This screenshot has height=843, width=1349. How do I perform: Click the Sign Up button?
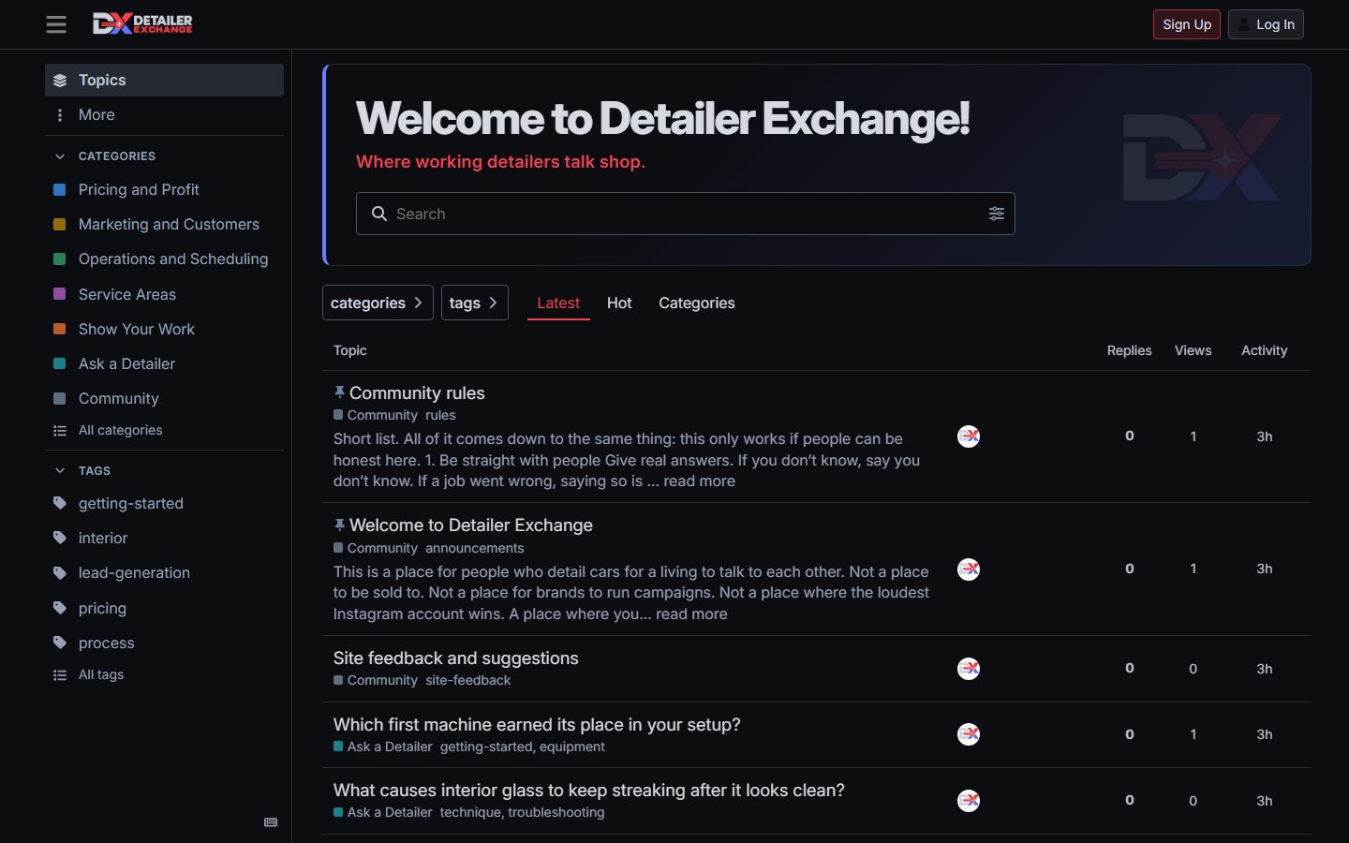1187,24
